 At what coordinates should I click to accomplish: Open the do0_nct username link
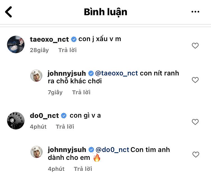pos(44,116)
